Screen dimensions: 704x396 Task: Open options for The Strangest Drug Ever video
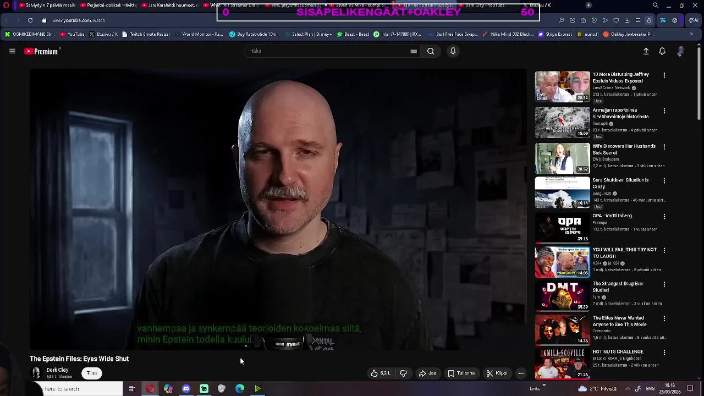click(x=664, y=284)
